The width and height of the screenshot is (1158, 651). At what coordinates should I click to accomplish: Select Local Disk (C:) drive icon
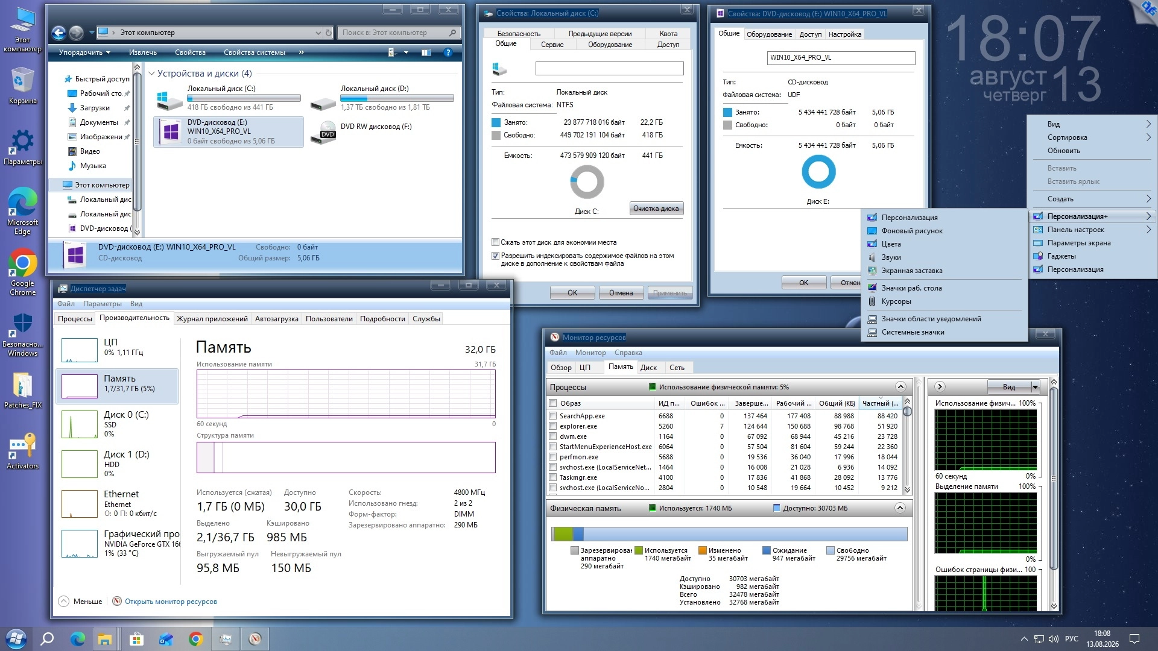[169, 99]
